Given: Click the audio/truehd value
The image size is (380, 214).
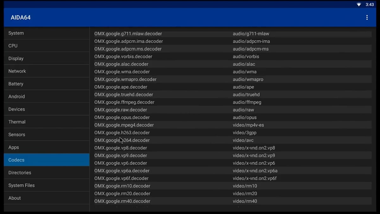Looking at the screenshot, I should click(x=246, y=94).
